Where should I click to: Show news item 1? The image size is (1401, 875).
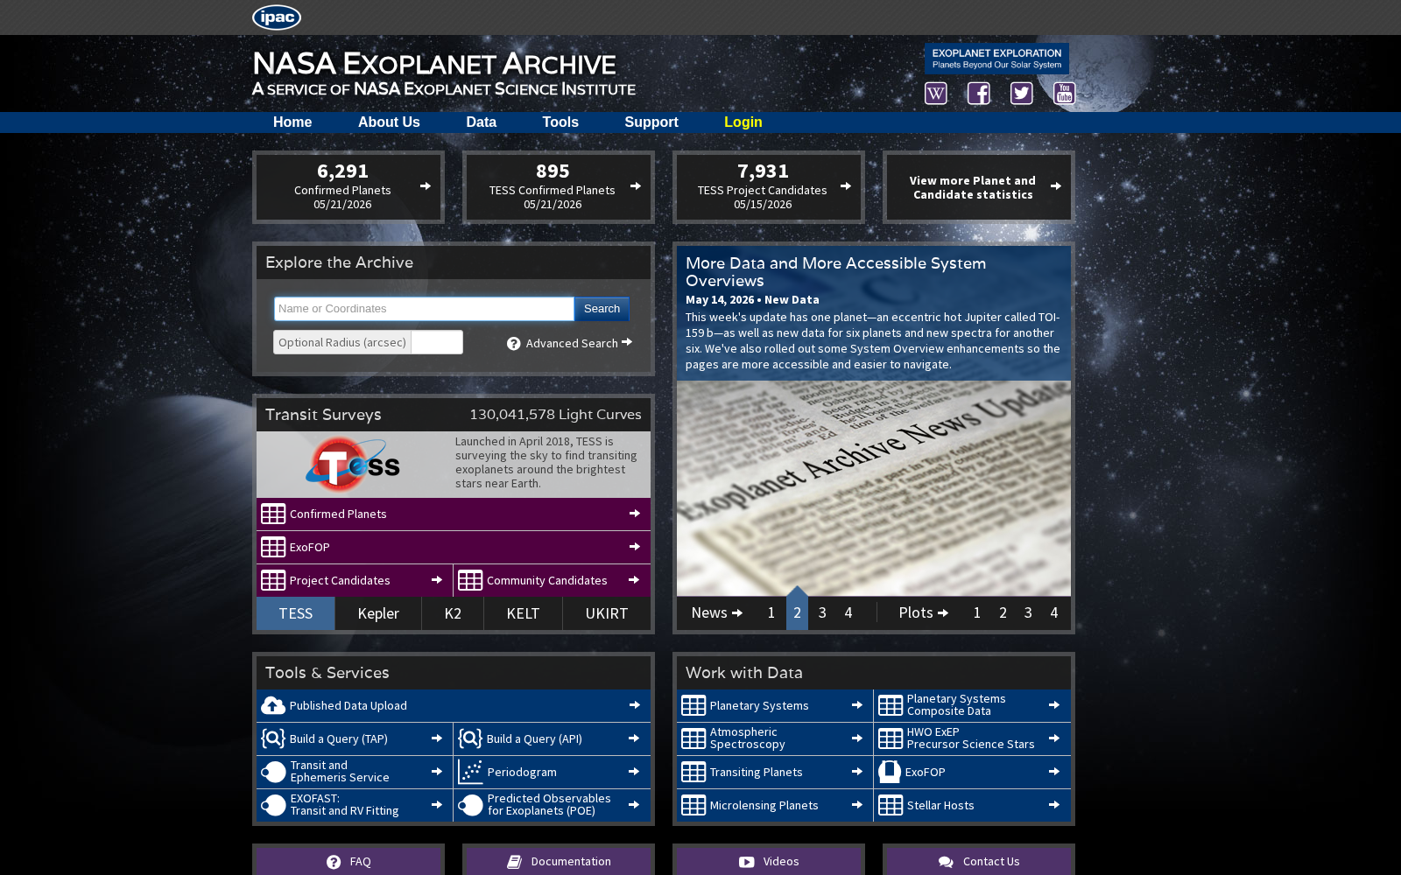click(771, 612)
